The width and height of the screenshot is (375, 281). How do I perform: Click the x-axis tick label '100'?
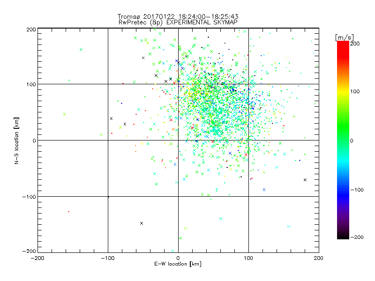coord(248,258)
